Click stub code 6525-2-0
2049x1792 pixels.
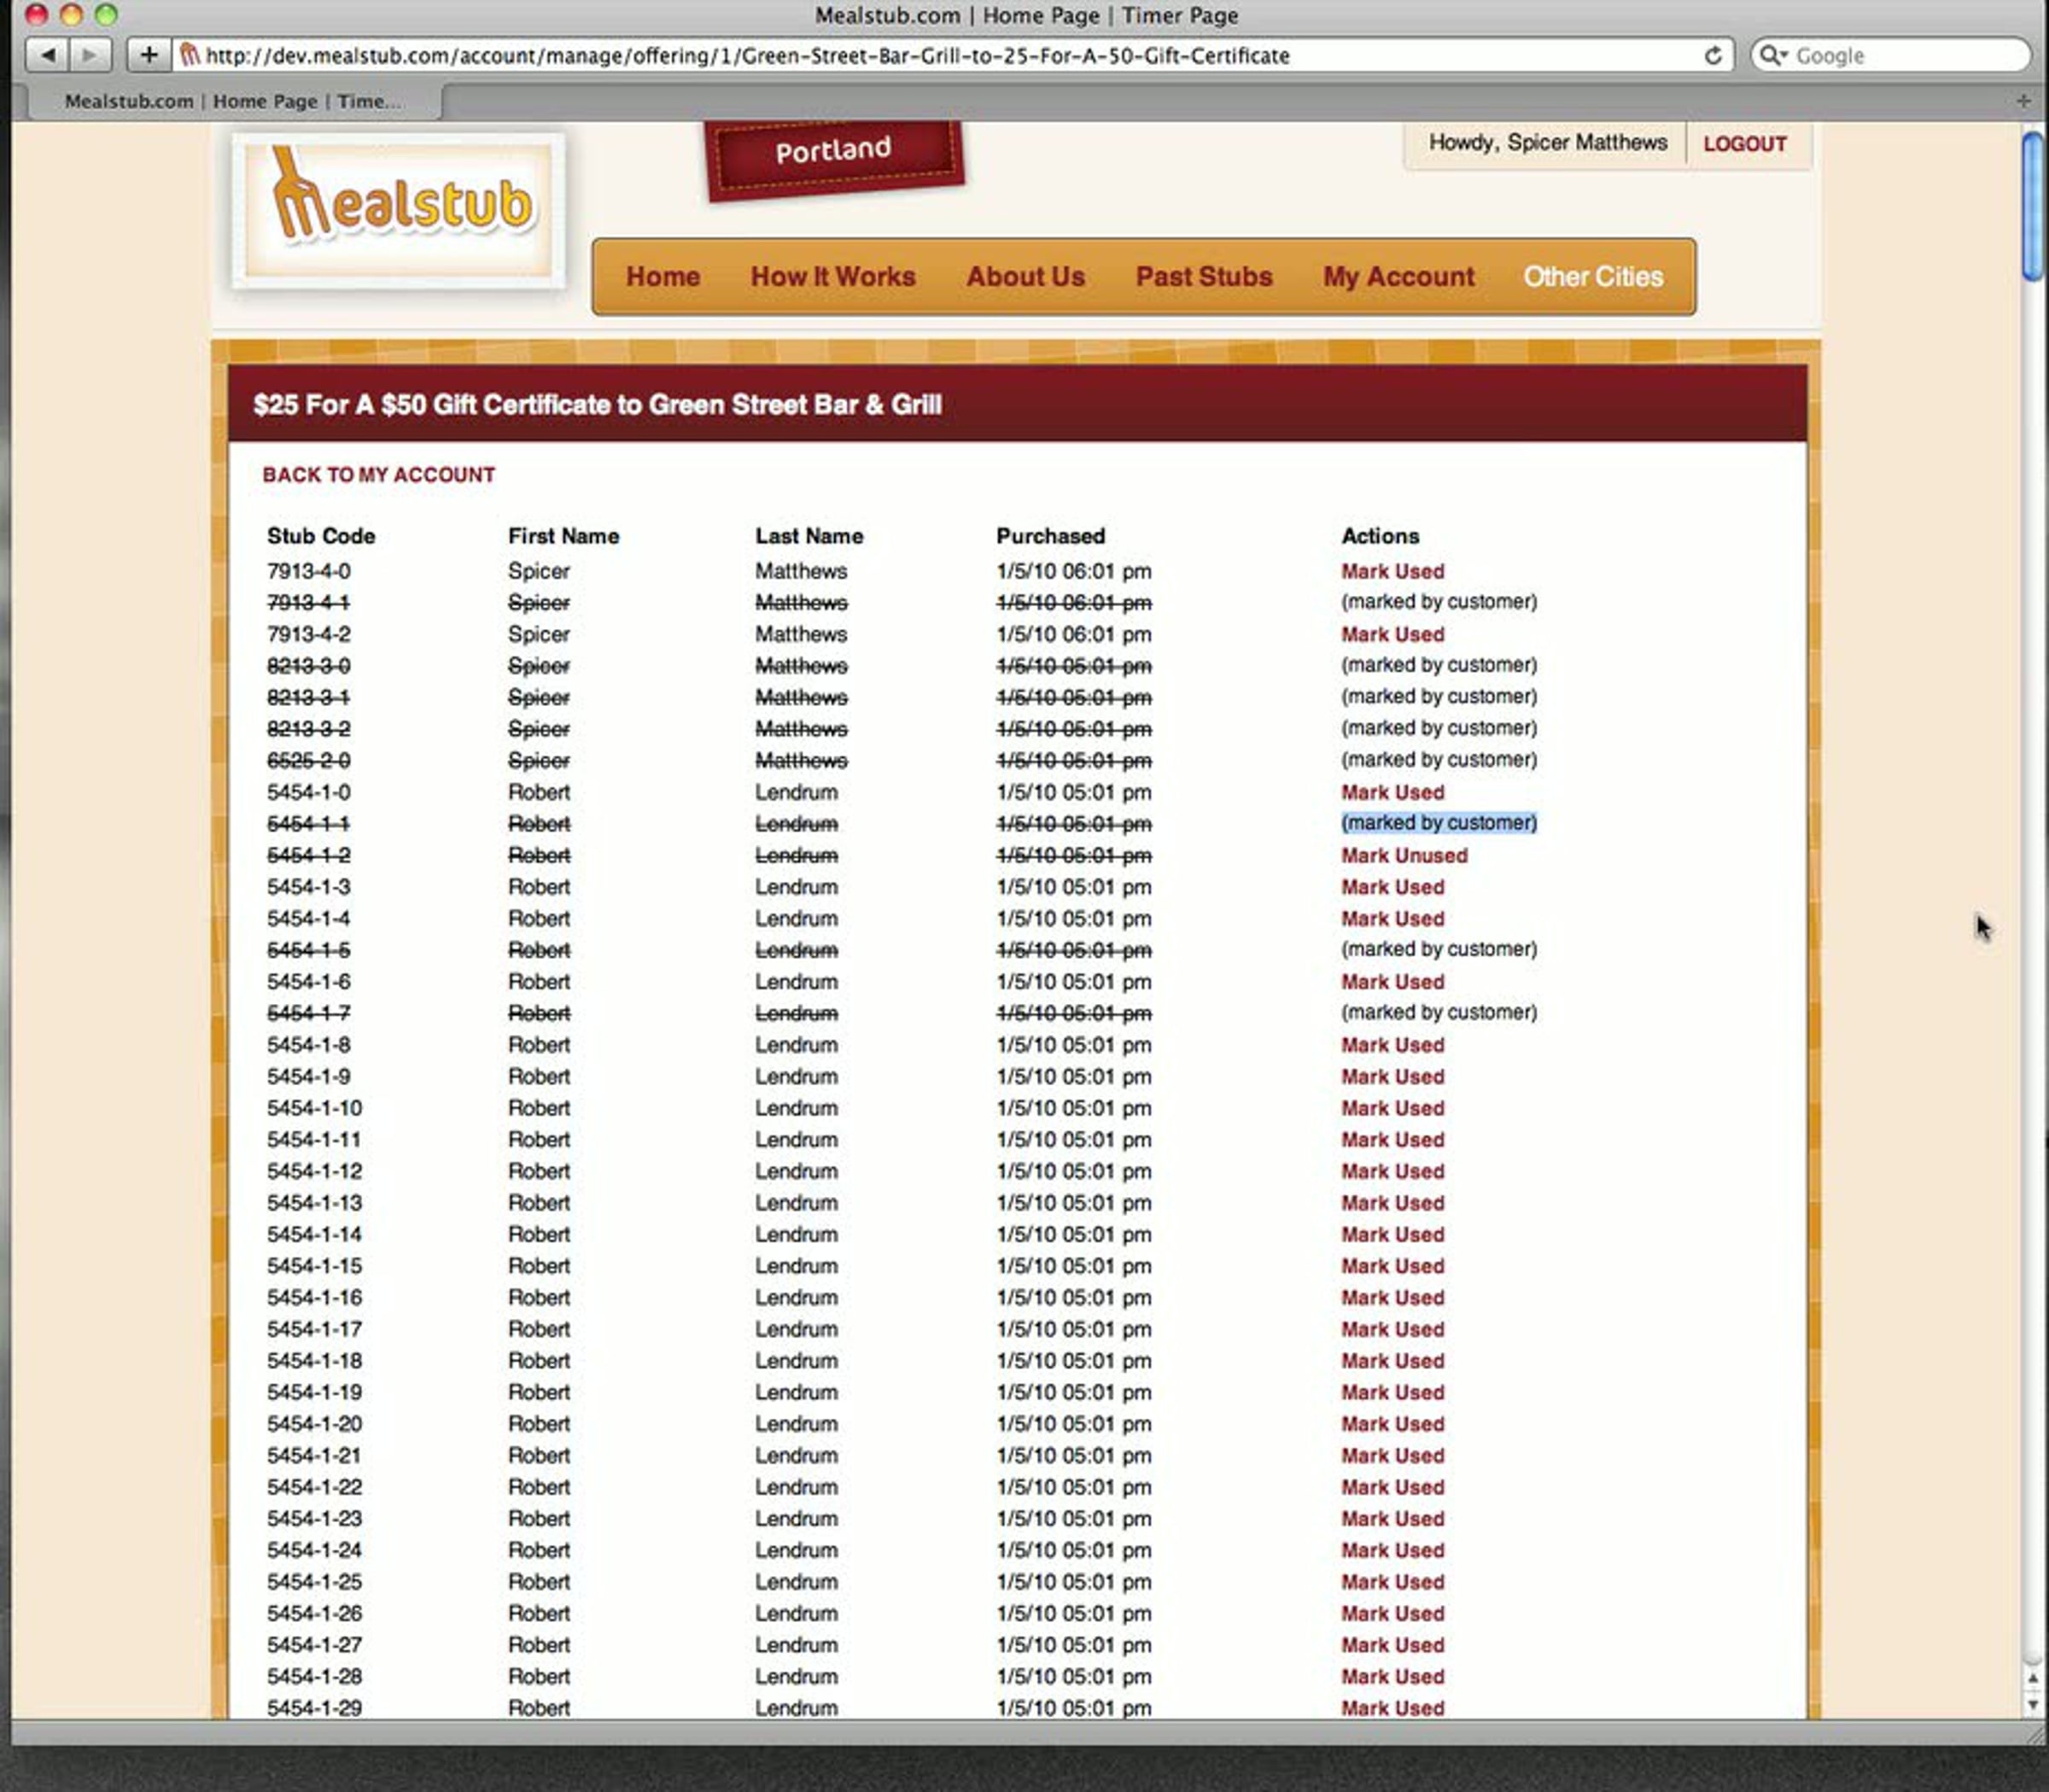(x=308, y=761)
